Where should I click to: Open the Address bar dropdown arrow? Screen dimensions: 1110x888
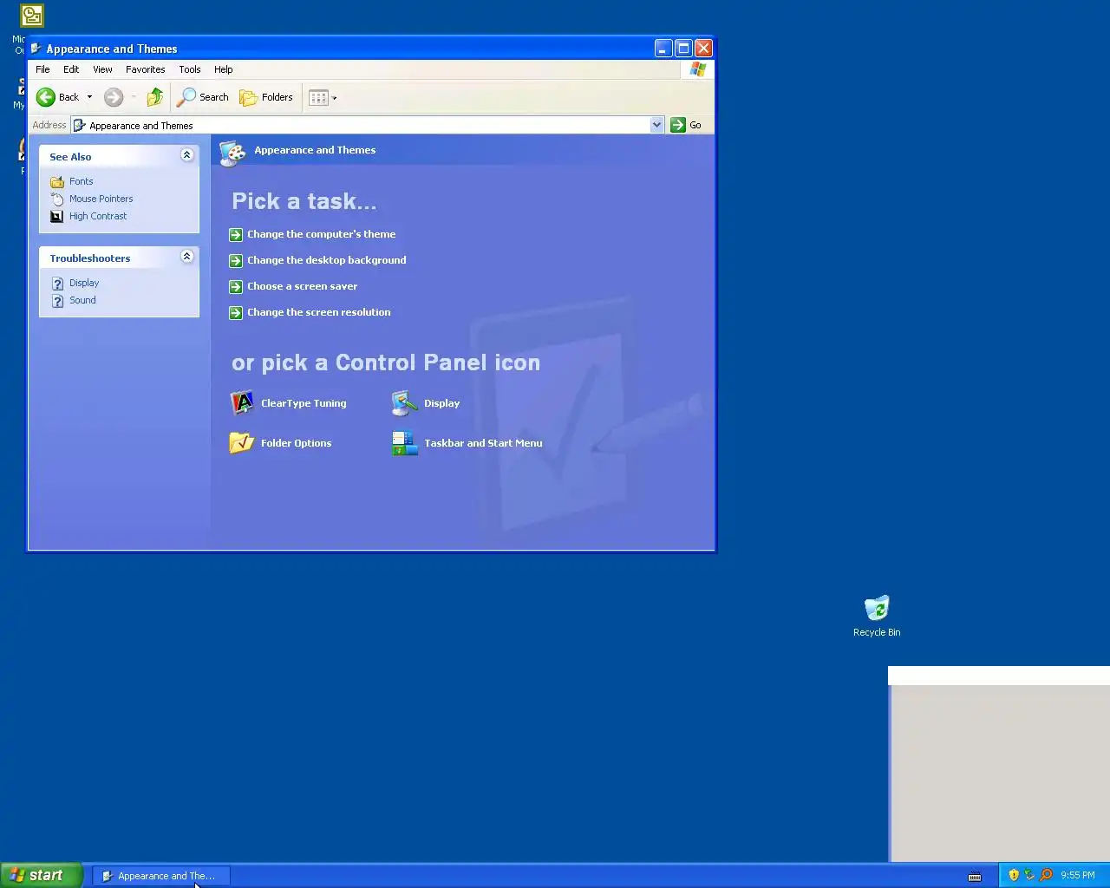(656, 125)
